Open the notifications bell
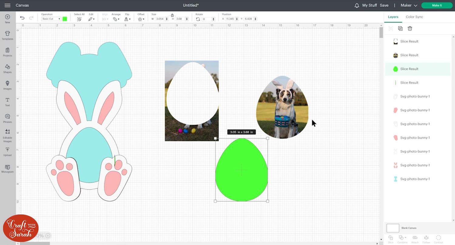 357,5
